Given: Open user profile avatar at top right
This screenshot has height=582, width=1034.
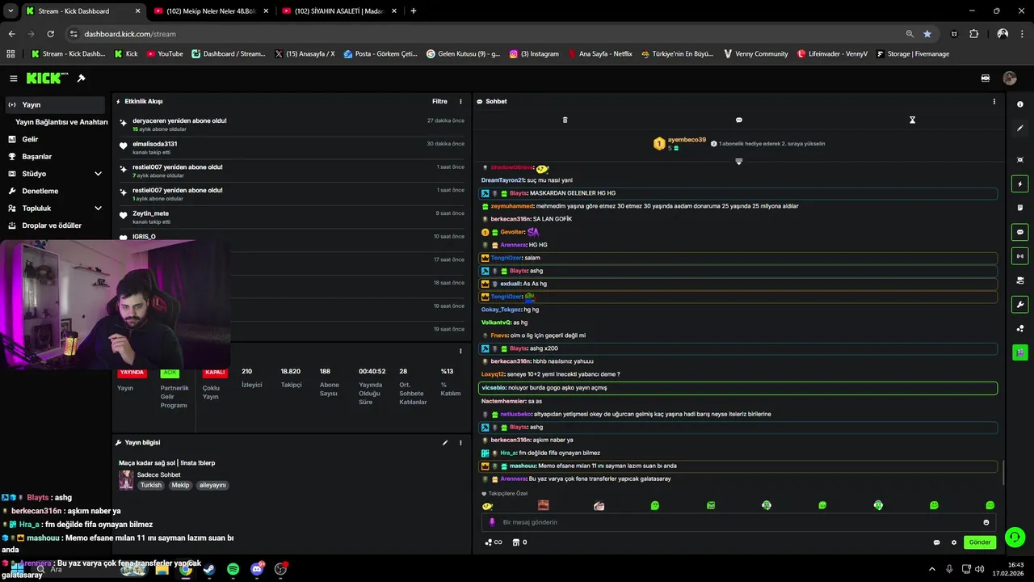Looking at the screenshot, I should (1010, 78).
